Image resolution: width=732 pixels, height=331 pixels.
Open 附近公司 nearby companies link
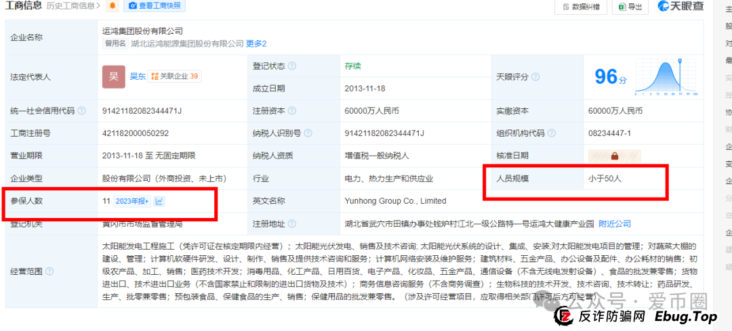click(615, 224)
